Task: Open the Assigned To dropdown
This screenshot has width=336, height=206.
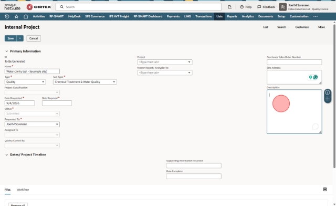Action: [x=32, y=135]
